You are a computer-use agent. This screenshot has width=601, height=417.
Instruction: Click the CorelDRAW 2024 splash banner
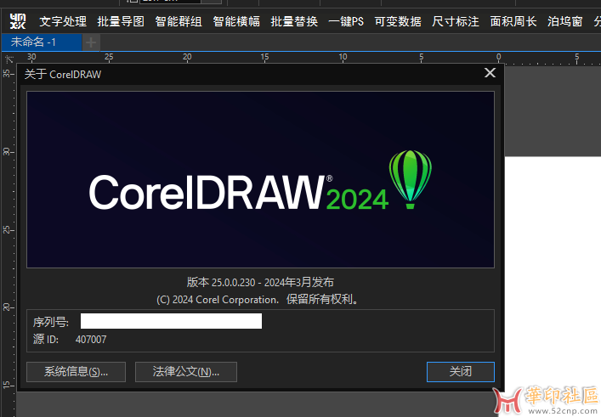[260, 179]
